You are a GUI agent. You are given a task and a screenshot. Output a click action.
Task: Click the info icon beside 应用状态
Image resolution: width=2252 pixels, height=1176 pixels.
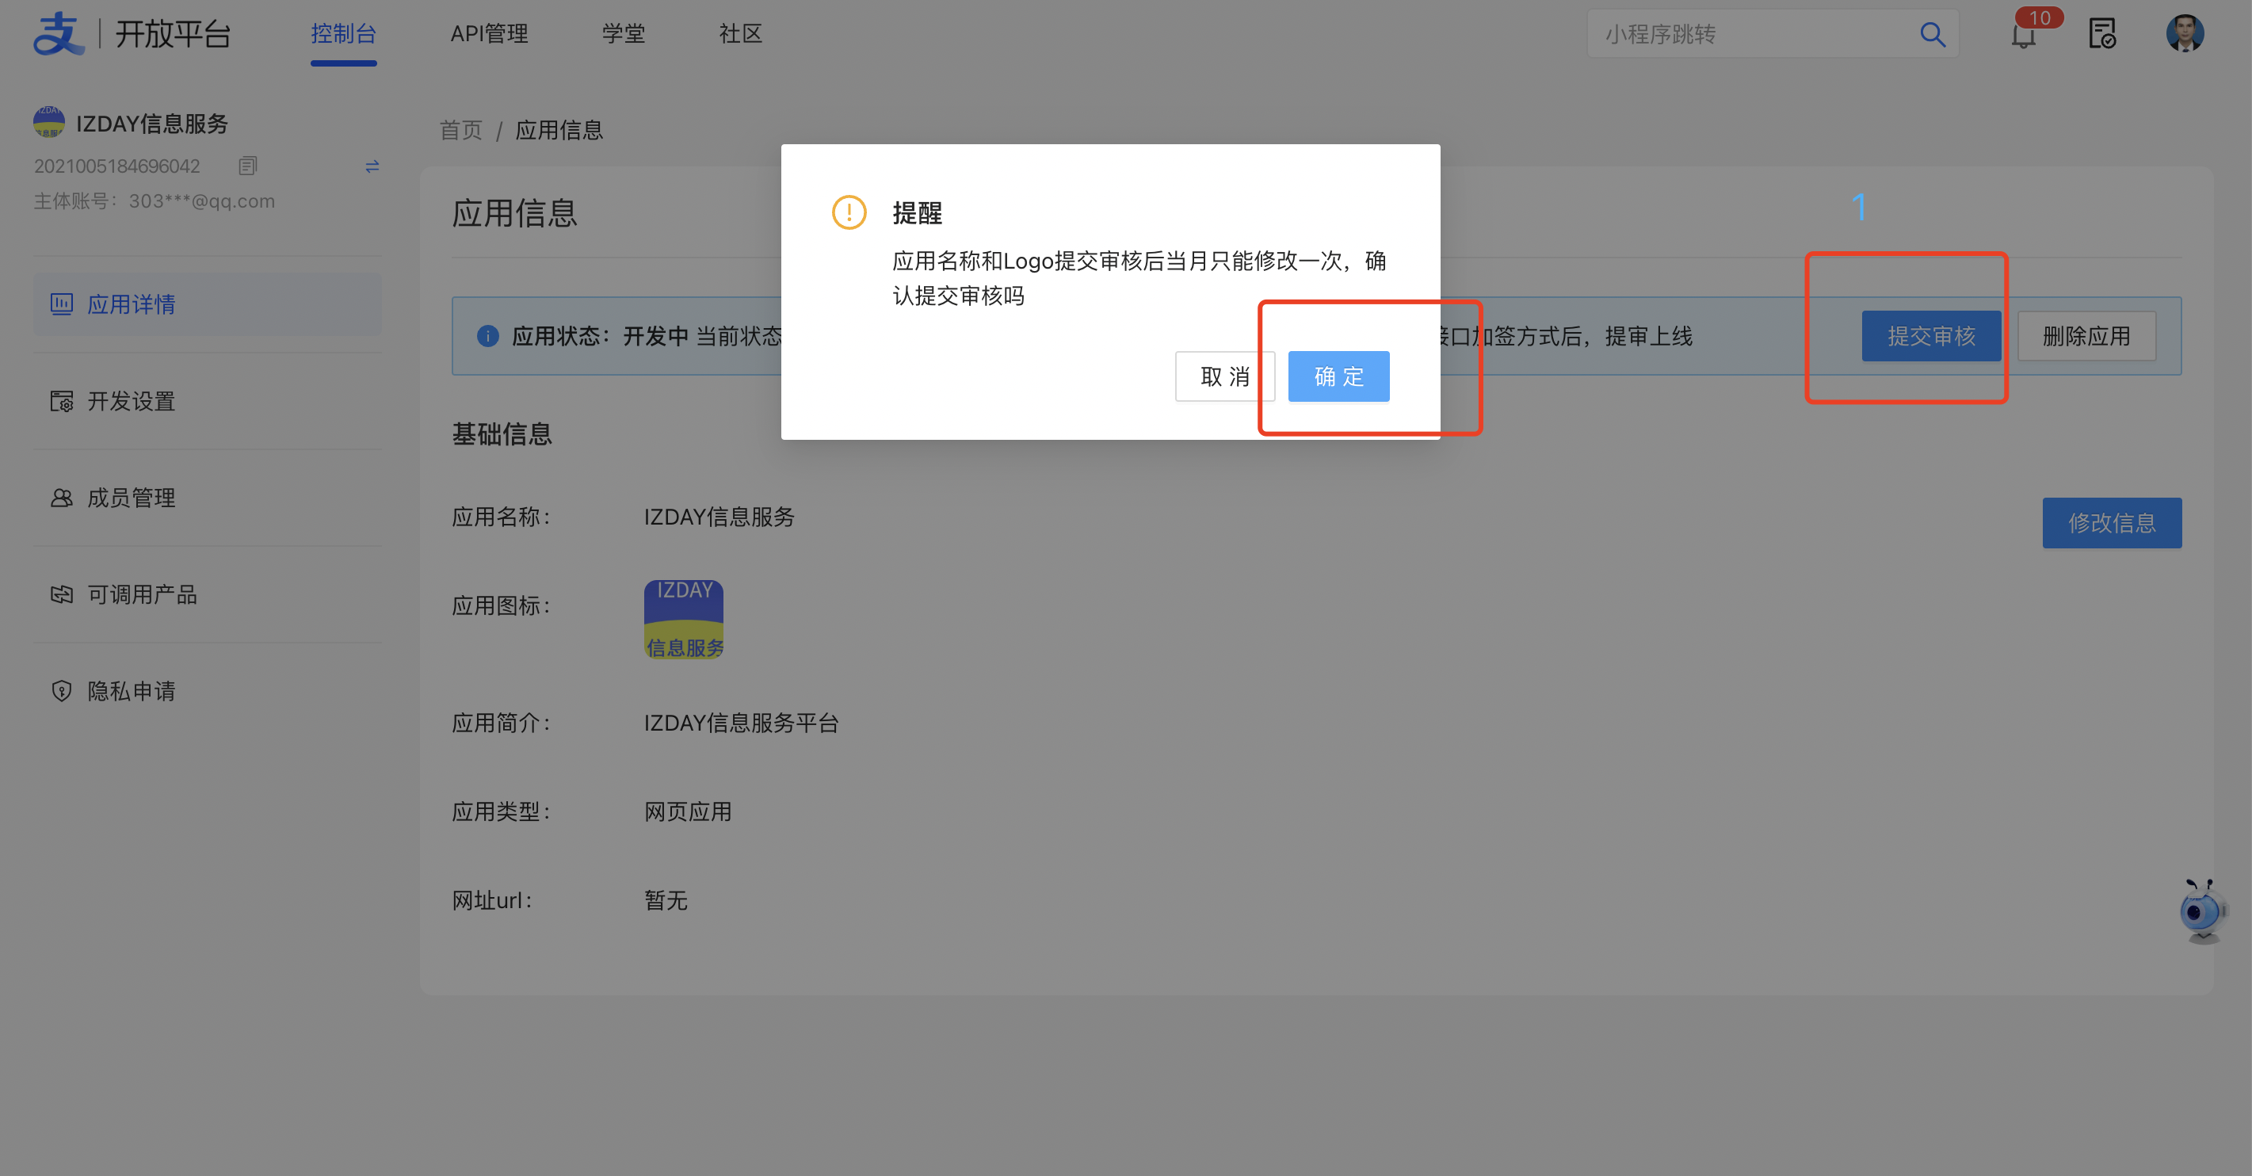click(487, 336)
